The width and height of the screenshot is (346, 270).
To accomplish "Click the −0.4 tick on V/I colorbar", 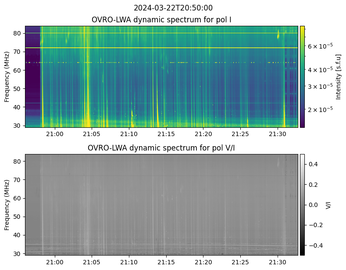I will [314, 245].
